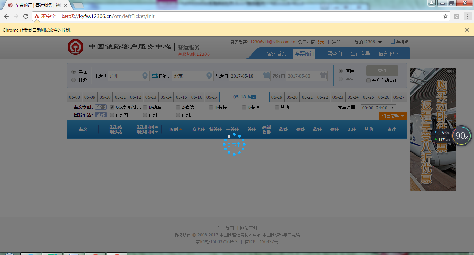This screenshot has width=474, height=255.
Task: Open a new browser tab
Action: click(x=78, y=5)
